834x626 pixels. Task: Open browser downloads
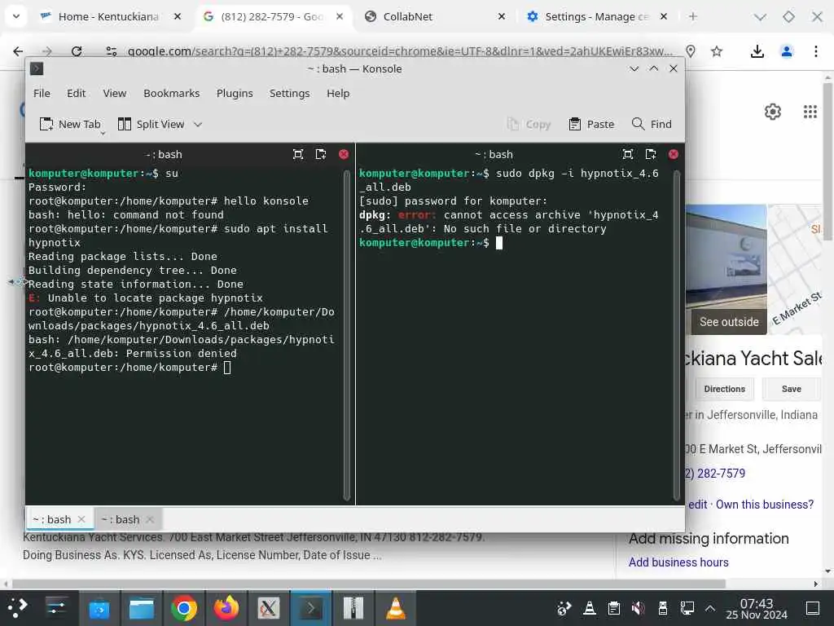coord(757,51)
